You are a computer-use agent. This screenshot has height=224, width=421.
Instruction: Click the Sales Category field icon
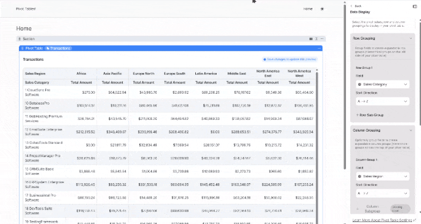pos(359,85)
